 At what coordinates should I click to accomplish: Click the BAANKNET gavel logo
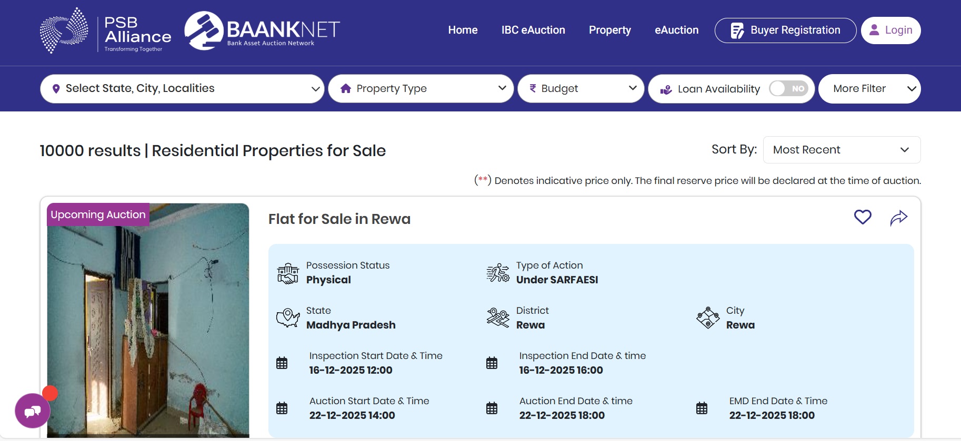coord(204,30)
